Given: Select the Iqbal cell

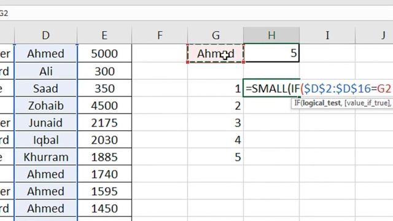Looking at the screenshot, I should click(45, 140).
